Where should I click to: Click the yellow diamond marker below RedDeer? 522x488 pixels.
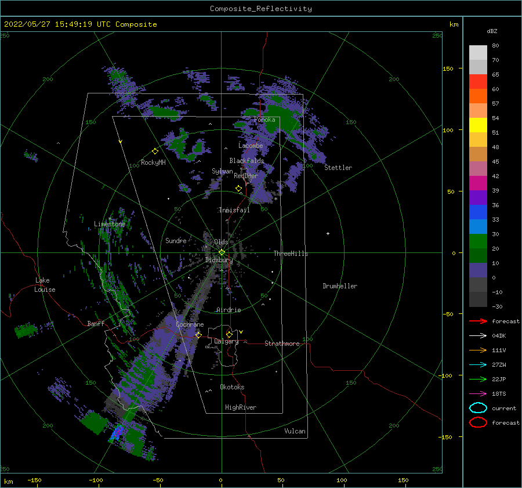coord(238,189)
